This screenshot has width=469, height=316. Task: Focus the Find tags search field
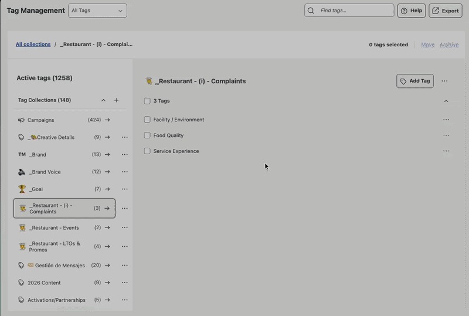tap(349, 11)
